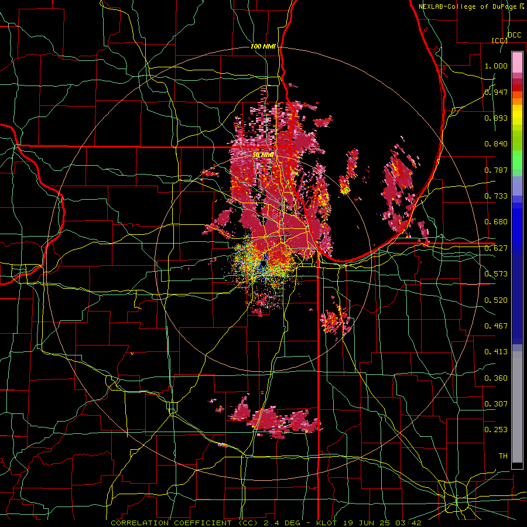Click the NEXLAB-College of DuPage header text

click(468, 6)
